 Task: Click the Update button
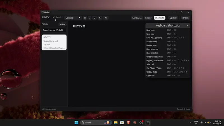point(173,18)
